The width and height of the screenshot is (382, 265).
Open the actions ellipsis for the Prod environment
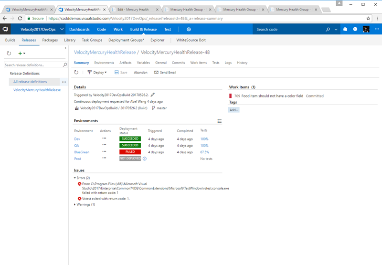coord(104,158)
